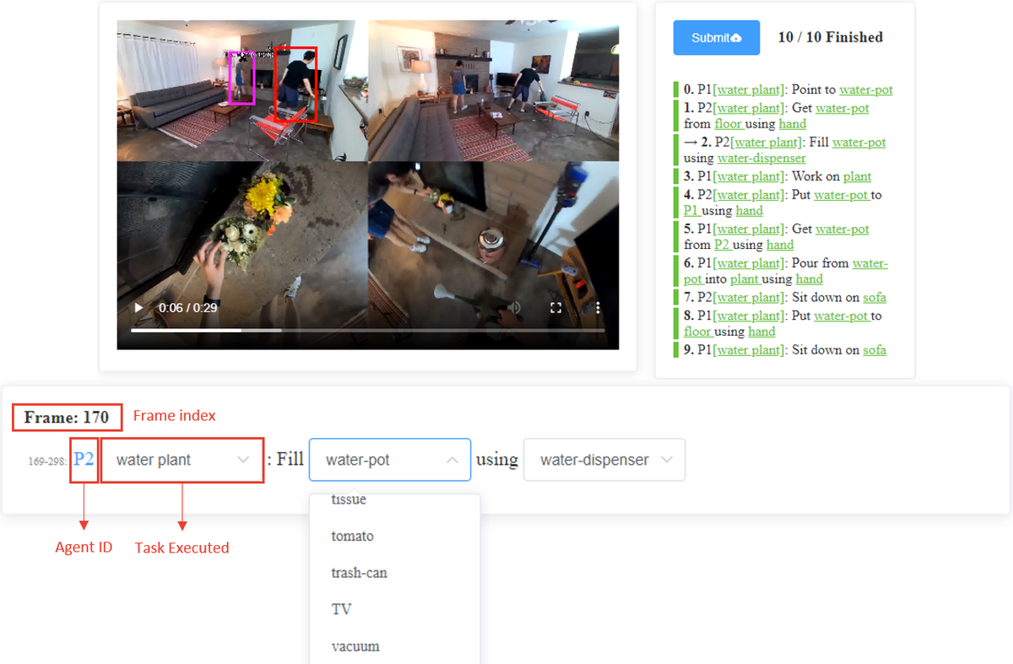Click 'hand' link in step 5
The height and width of the screenshot is (664, 1013).
tap(780, 245)
